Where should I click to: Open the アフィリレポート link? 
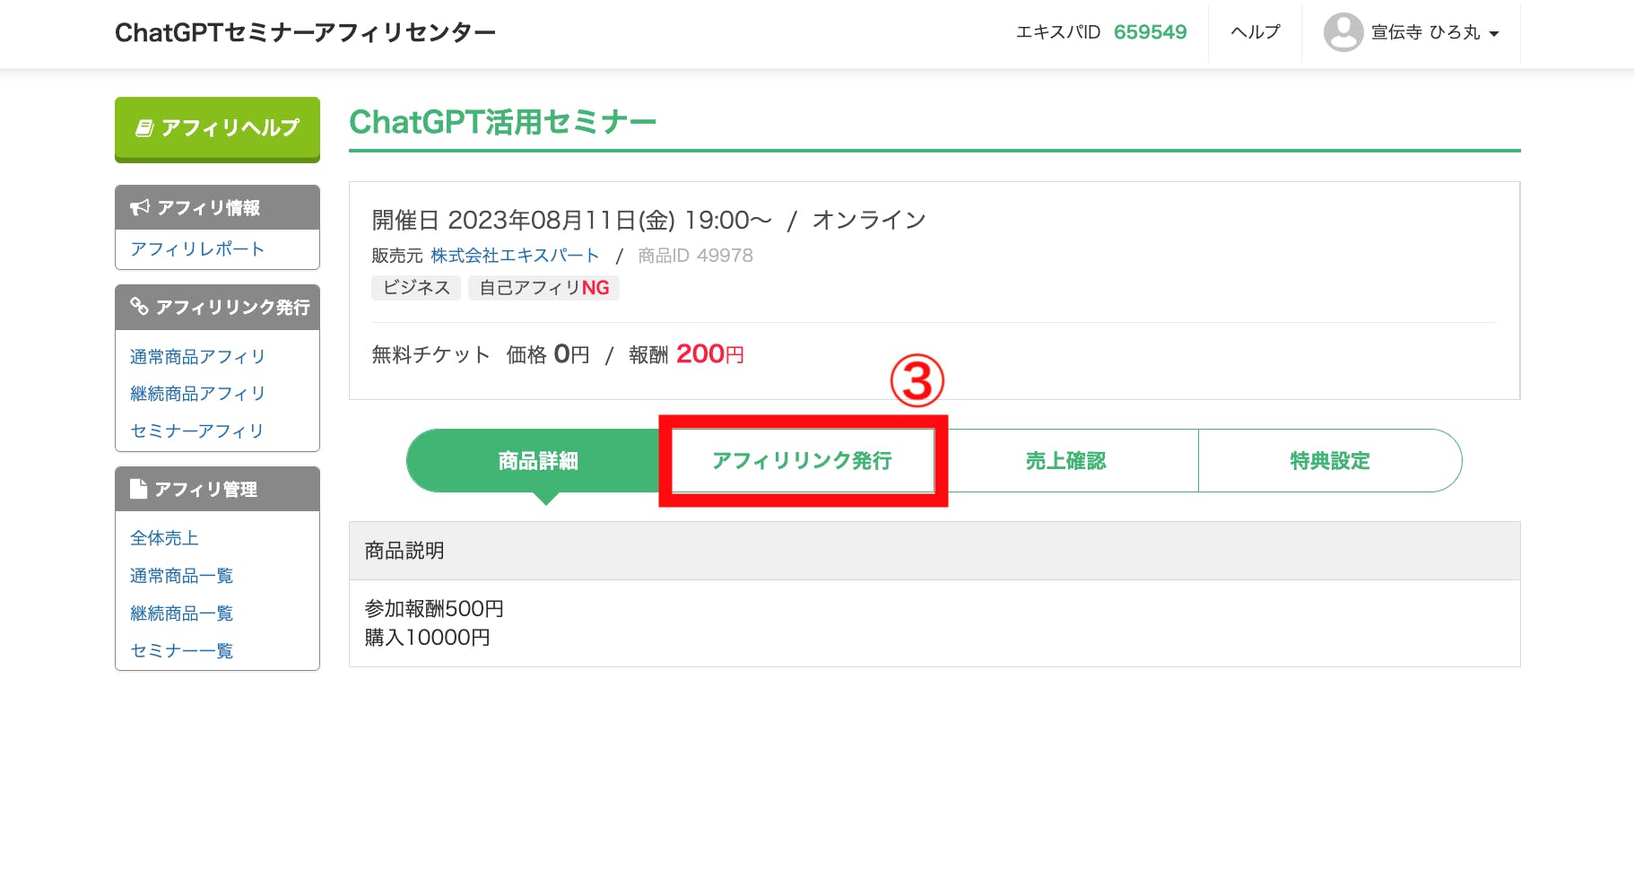click(197, 249)
